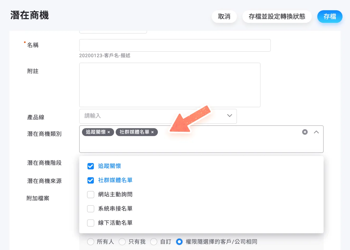The width and height of the screenshot is (350, 250).
Task: Click the 潛在商機 page heading
Action: (x=30, y=16)
